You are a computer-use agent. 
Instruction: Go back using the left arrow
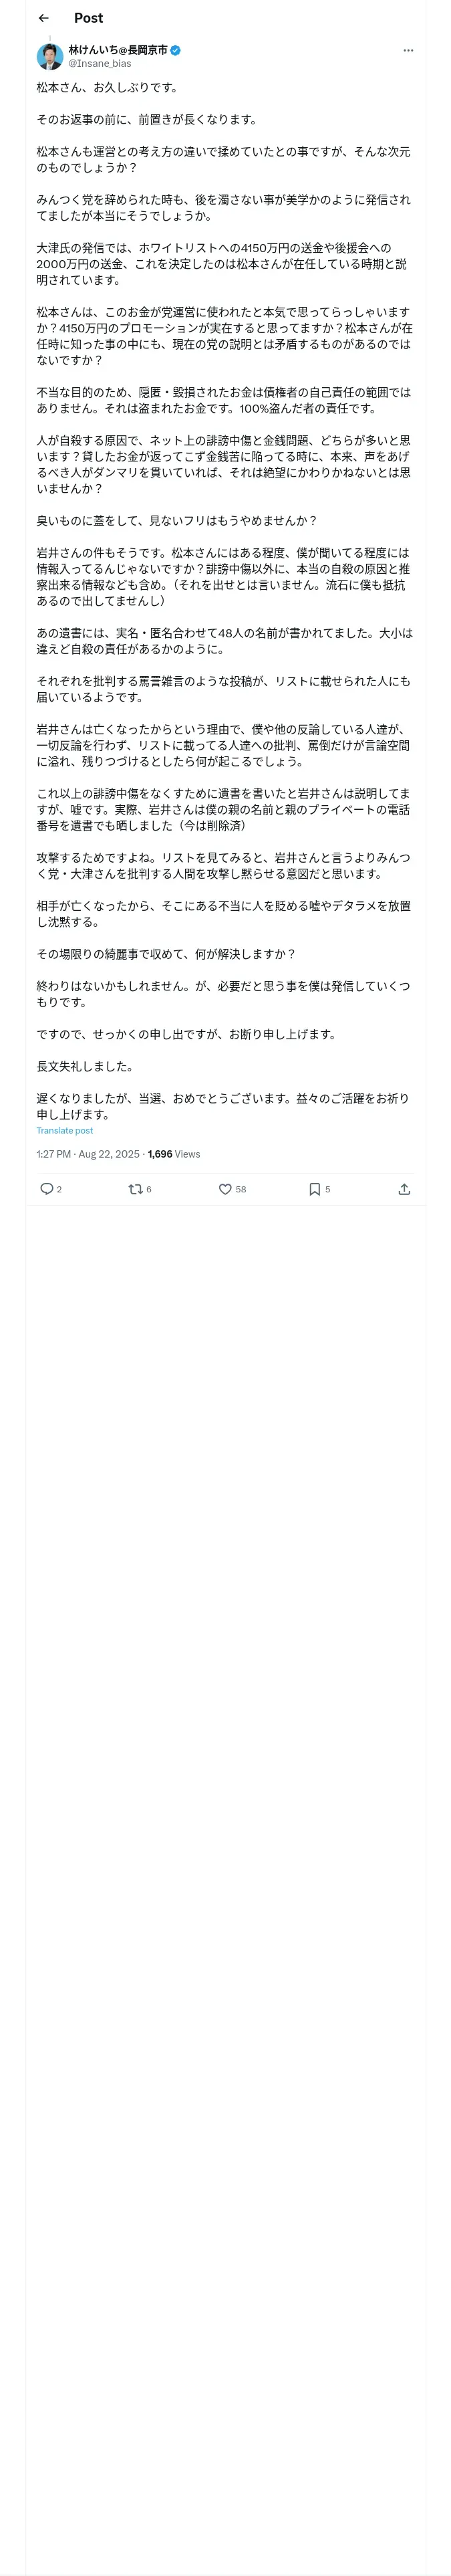[x=43, y=18]
